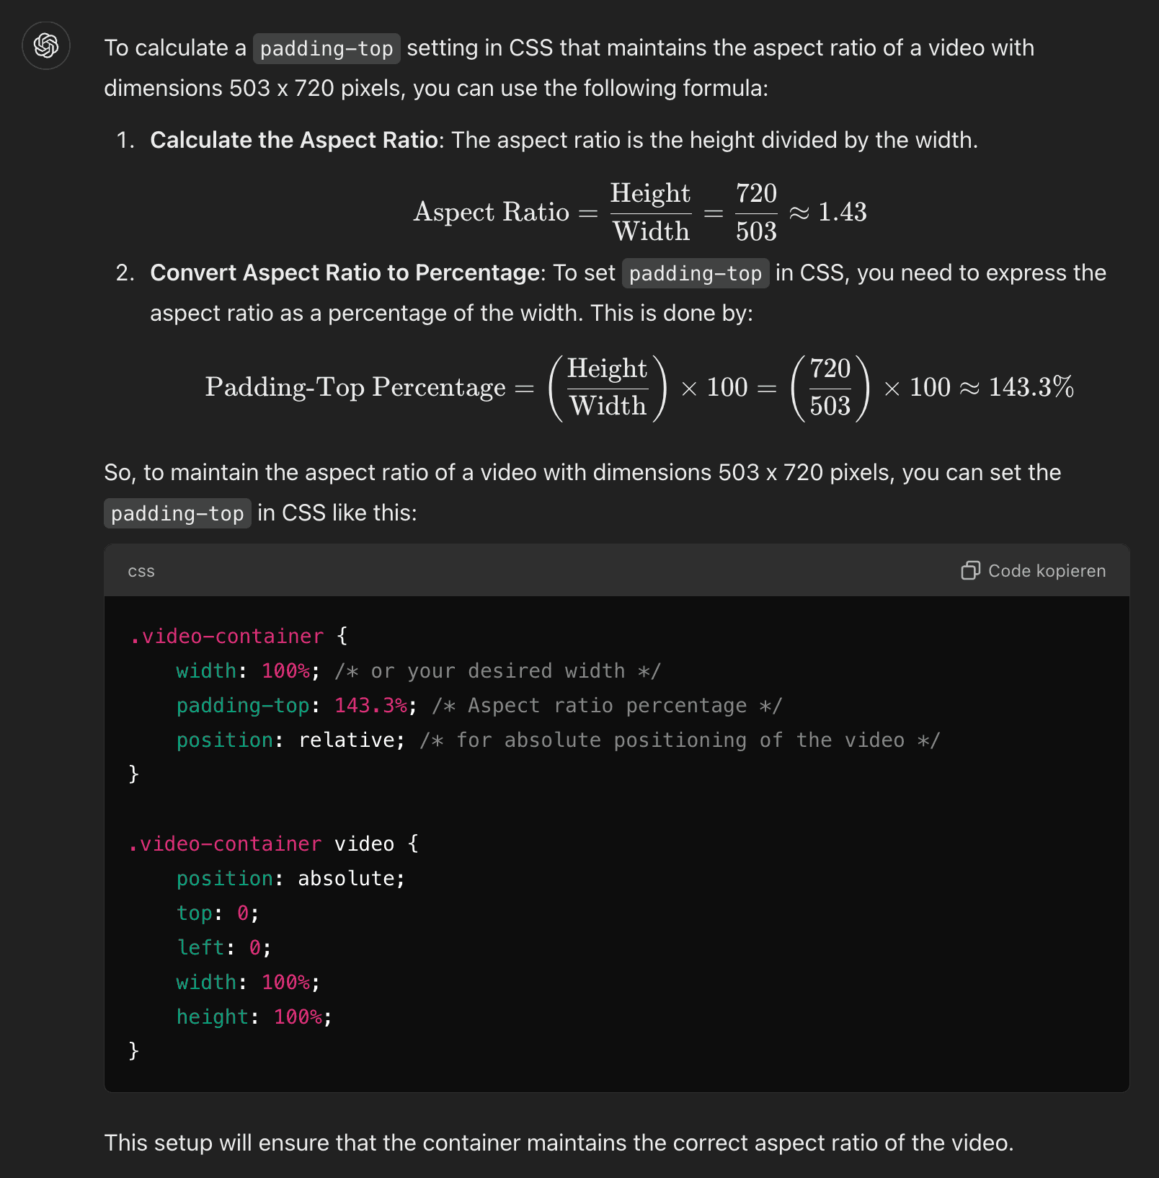This screenshot has height=1178, width=1159.
Task: Click the ChatGPT logo avatar
Action: 46,45
